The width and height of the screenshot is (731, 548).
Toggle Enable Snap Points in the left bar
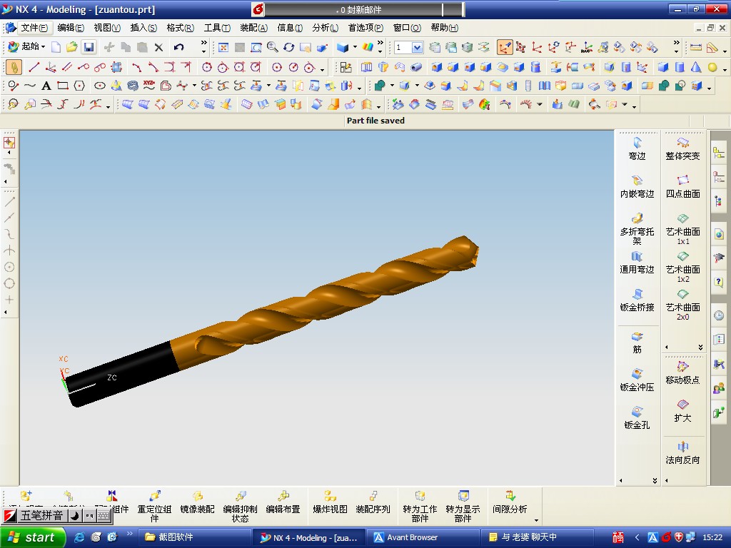9,142
